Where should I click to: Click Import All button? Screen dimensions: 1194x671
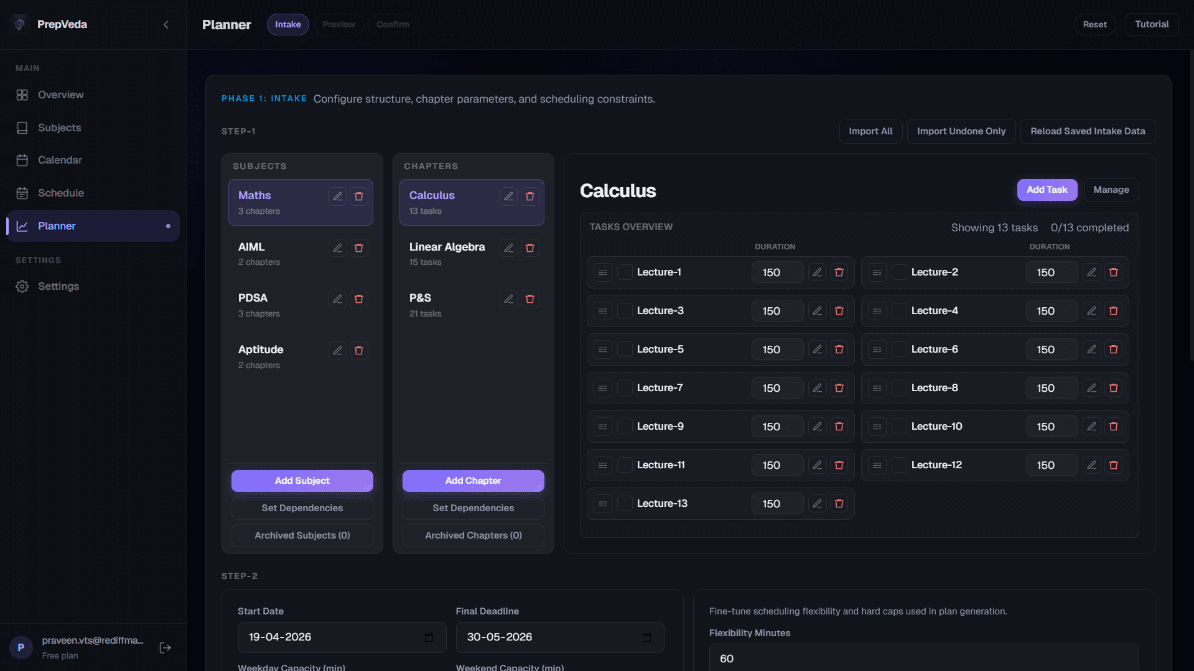pos(870,131)
